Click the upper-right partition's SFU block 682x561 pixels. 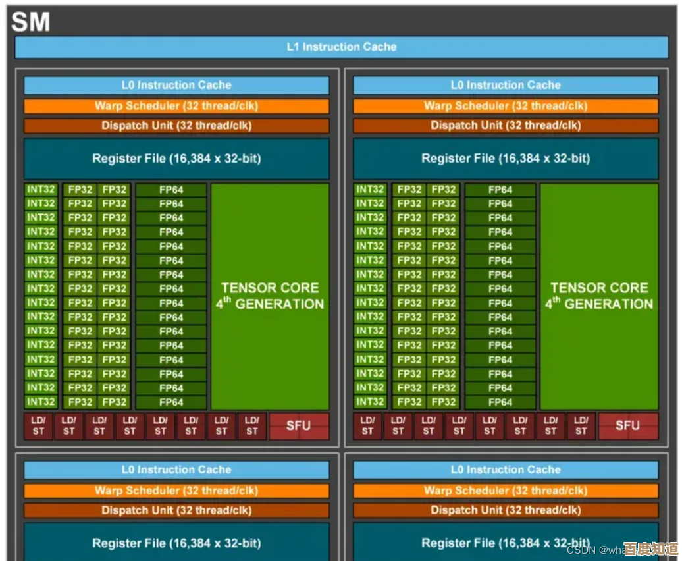click(x=627, y=426)
